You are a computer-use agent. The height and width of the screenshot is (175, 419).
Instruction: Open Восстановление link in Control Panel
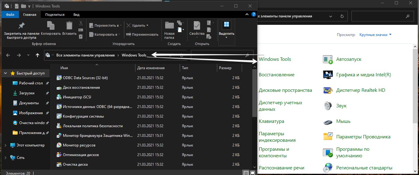click(x=276, y=75)
